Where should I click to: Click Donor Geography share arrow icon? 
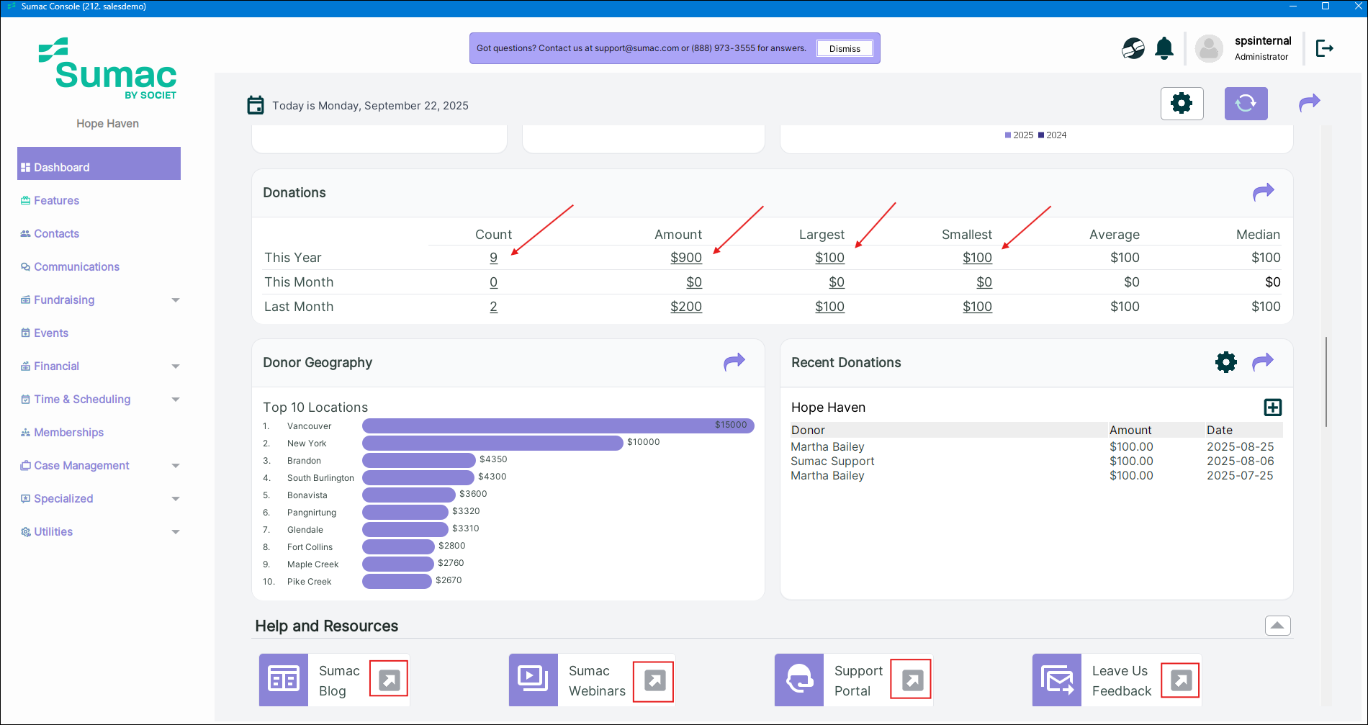(x=734, y=362)
